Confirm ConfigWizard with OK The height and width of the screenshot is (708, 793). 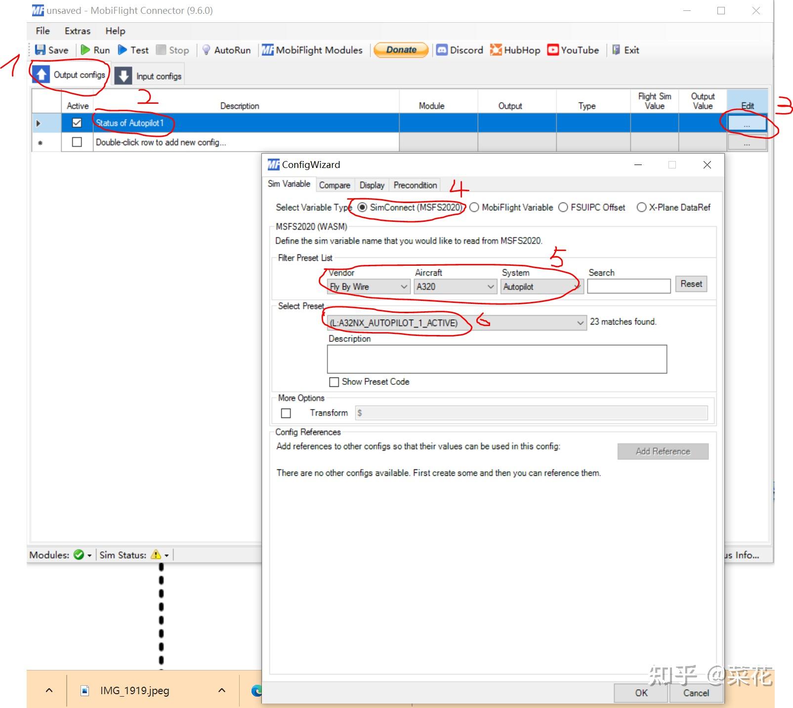[641, 693]
